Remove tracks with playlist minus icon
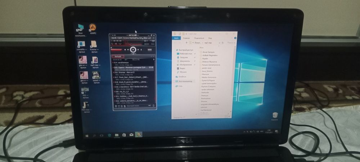The width and height of the screenshot is (360, 162). point(119,106)
